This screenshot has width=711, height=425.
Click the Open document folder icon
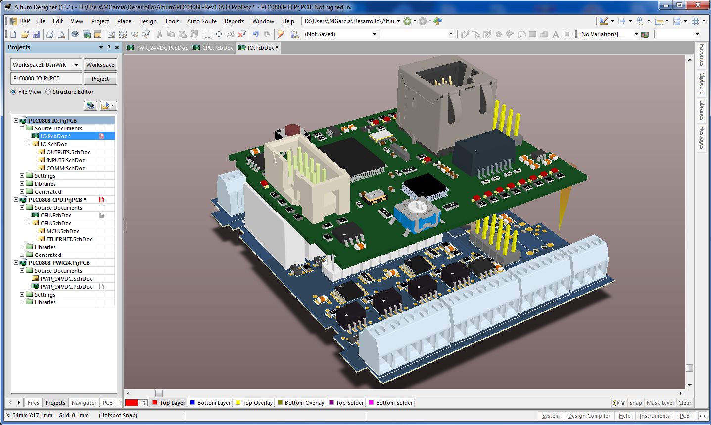pyautogui.click(x=25, y=34)
